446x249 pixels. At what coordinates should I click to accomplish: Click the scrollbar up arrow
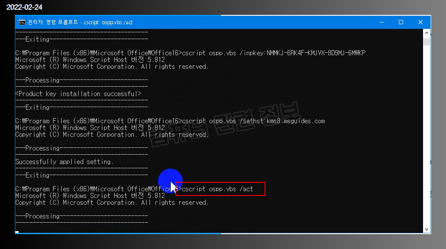[x=426, y=33]
